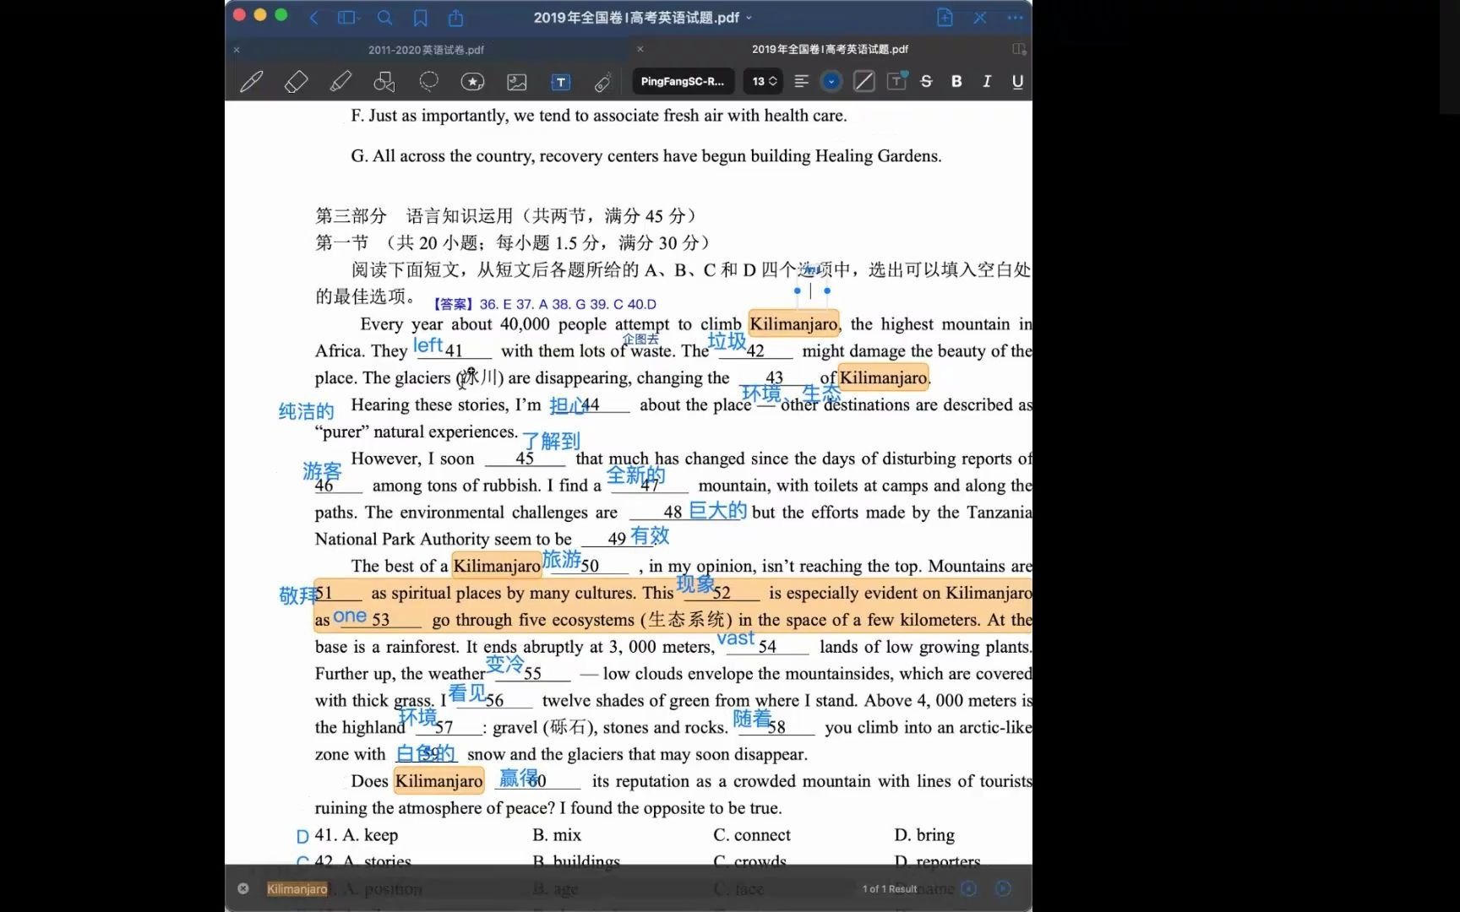Click the annotation 垃圾 near blank 42
1460x912 pixels.
click(727, 341)
